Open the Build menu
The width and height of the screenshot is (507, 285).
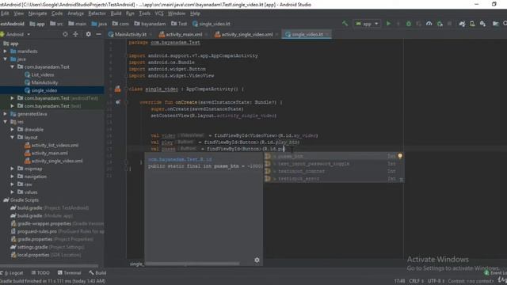click(116, 13)
